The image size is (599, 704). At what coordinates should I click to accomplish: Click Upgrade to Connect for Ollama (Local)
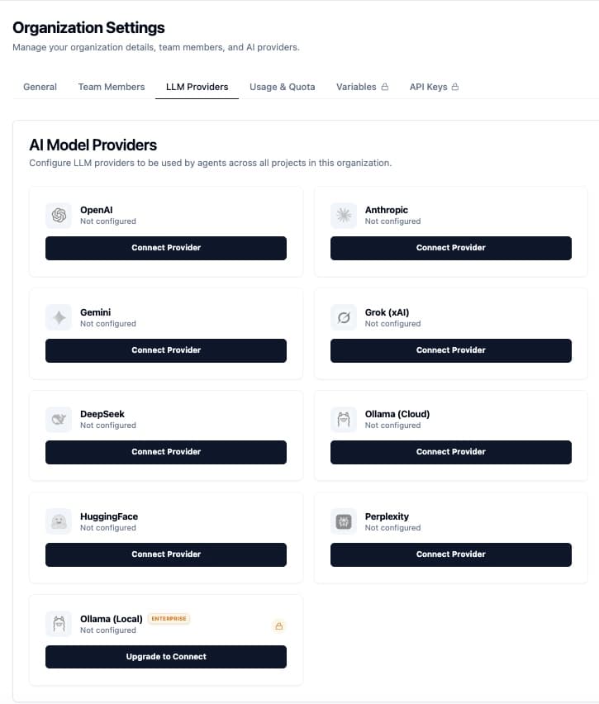point(165,657)
